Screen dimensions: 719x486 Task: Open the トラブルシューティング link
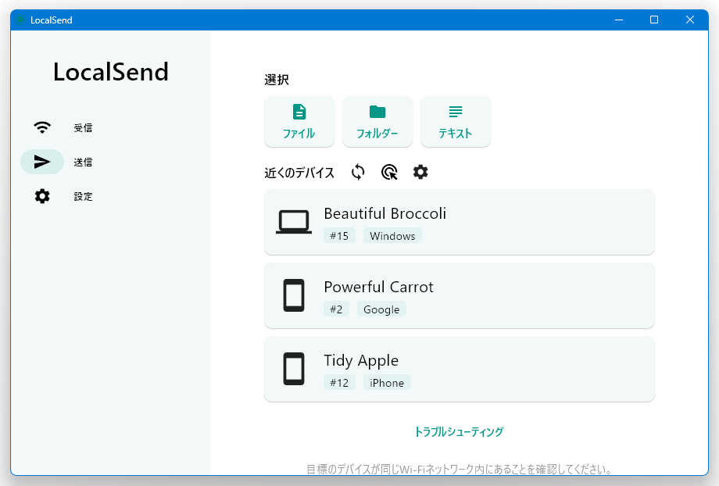pos(459,431)
